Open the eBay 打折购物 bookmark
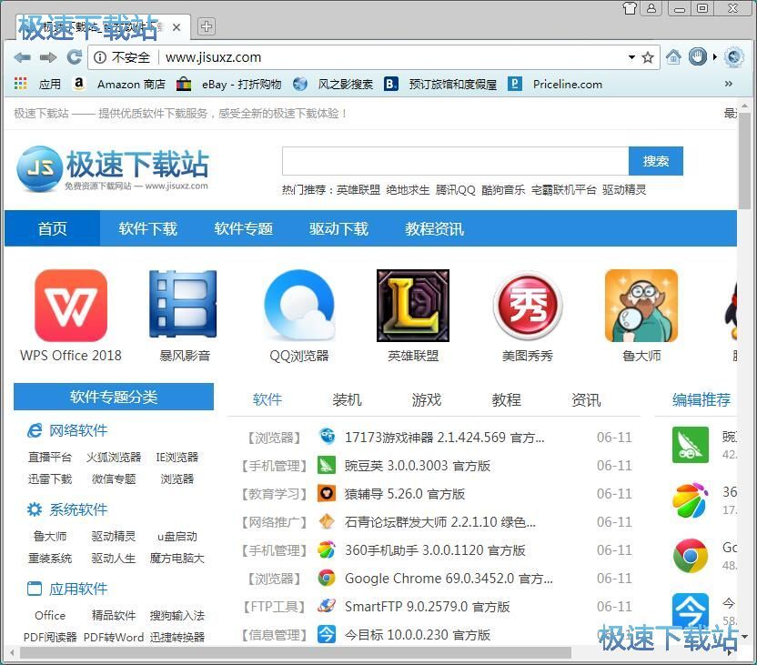 pos(229,84)
